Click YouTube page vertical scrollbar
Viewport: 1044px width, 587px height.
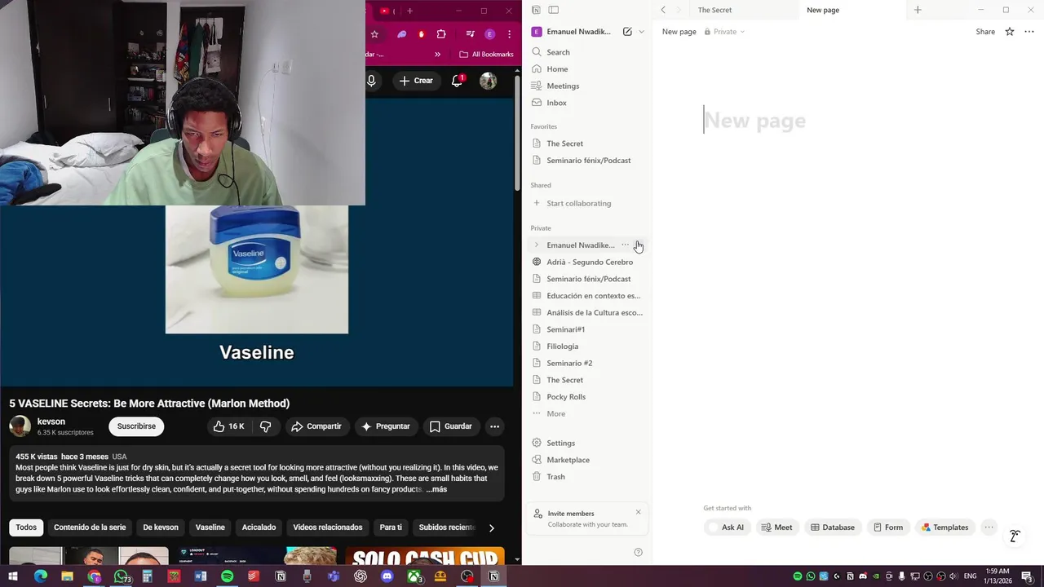[517, 135]
